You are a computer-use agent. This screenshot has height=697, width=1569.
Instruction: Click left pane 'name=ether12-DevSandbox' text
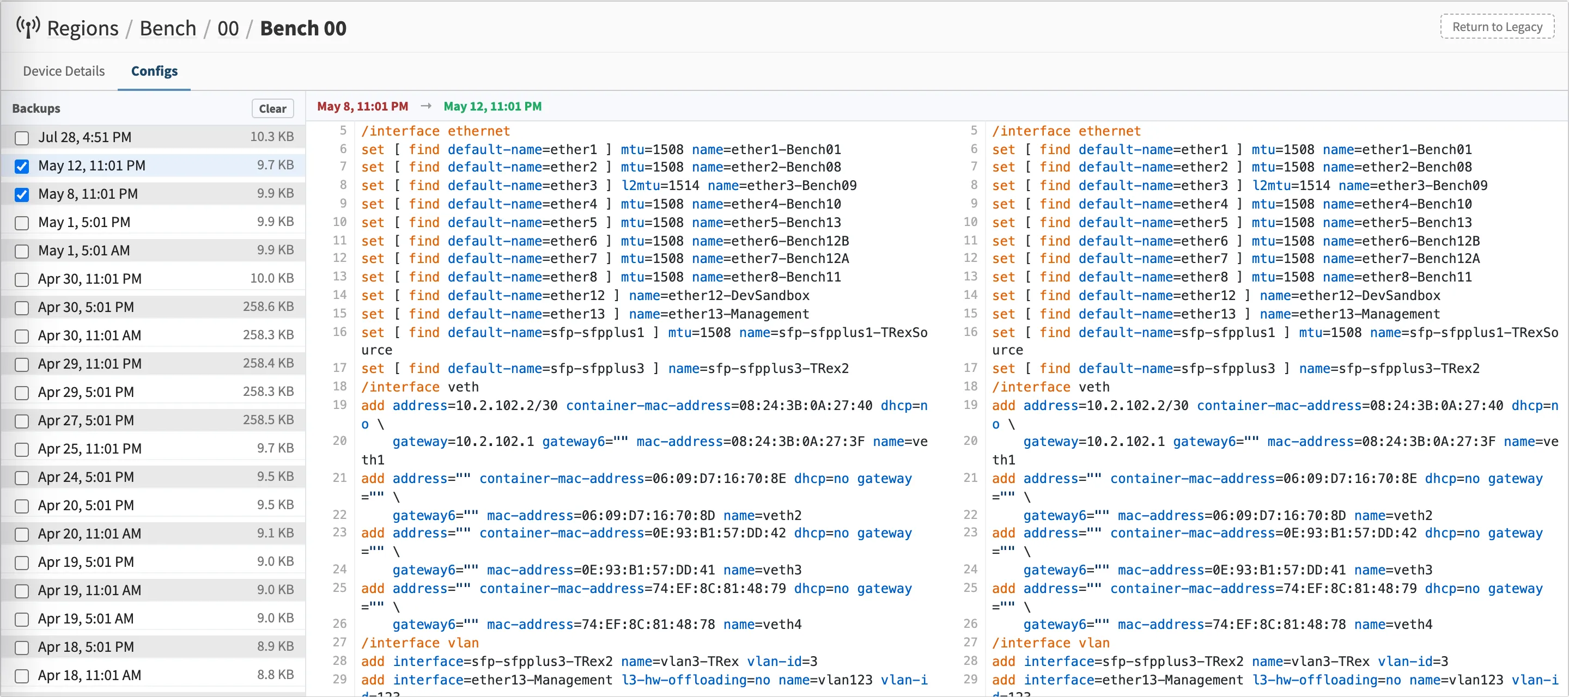(719, 295)
